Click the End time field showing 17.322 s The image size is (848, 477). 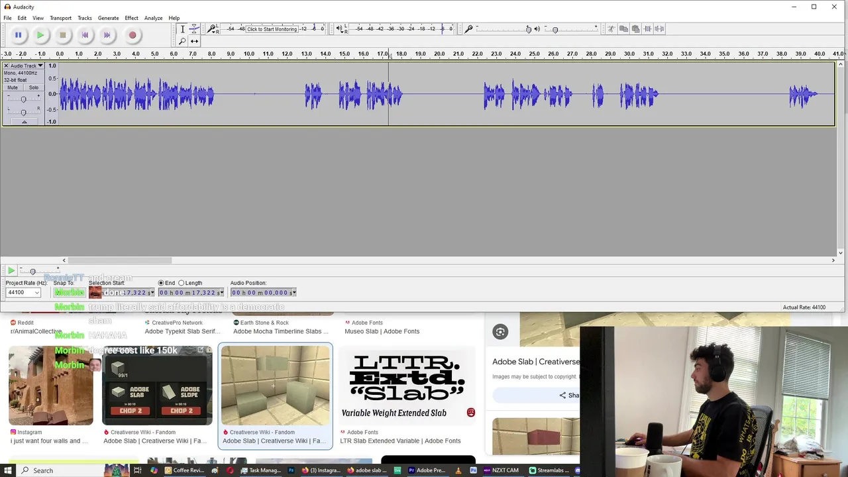point(190,293)
